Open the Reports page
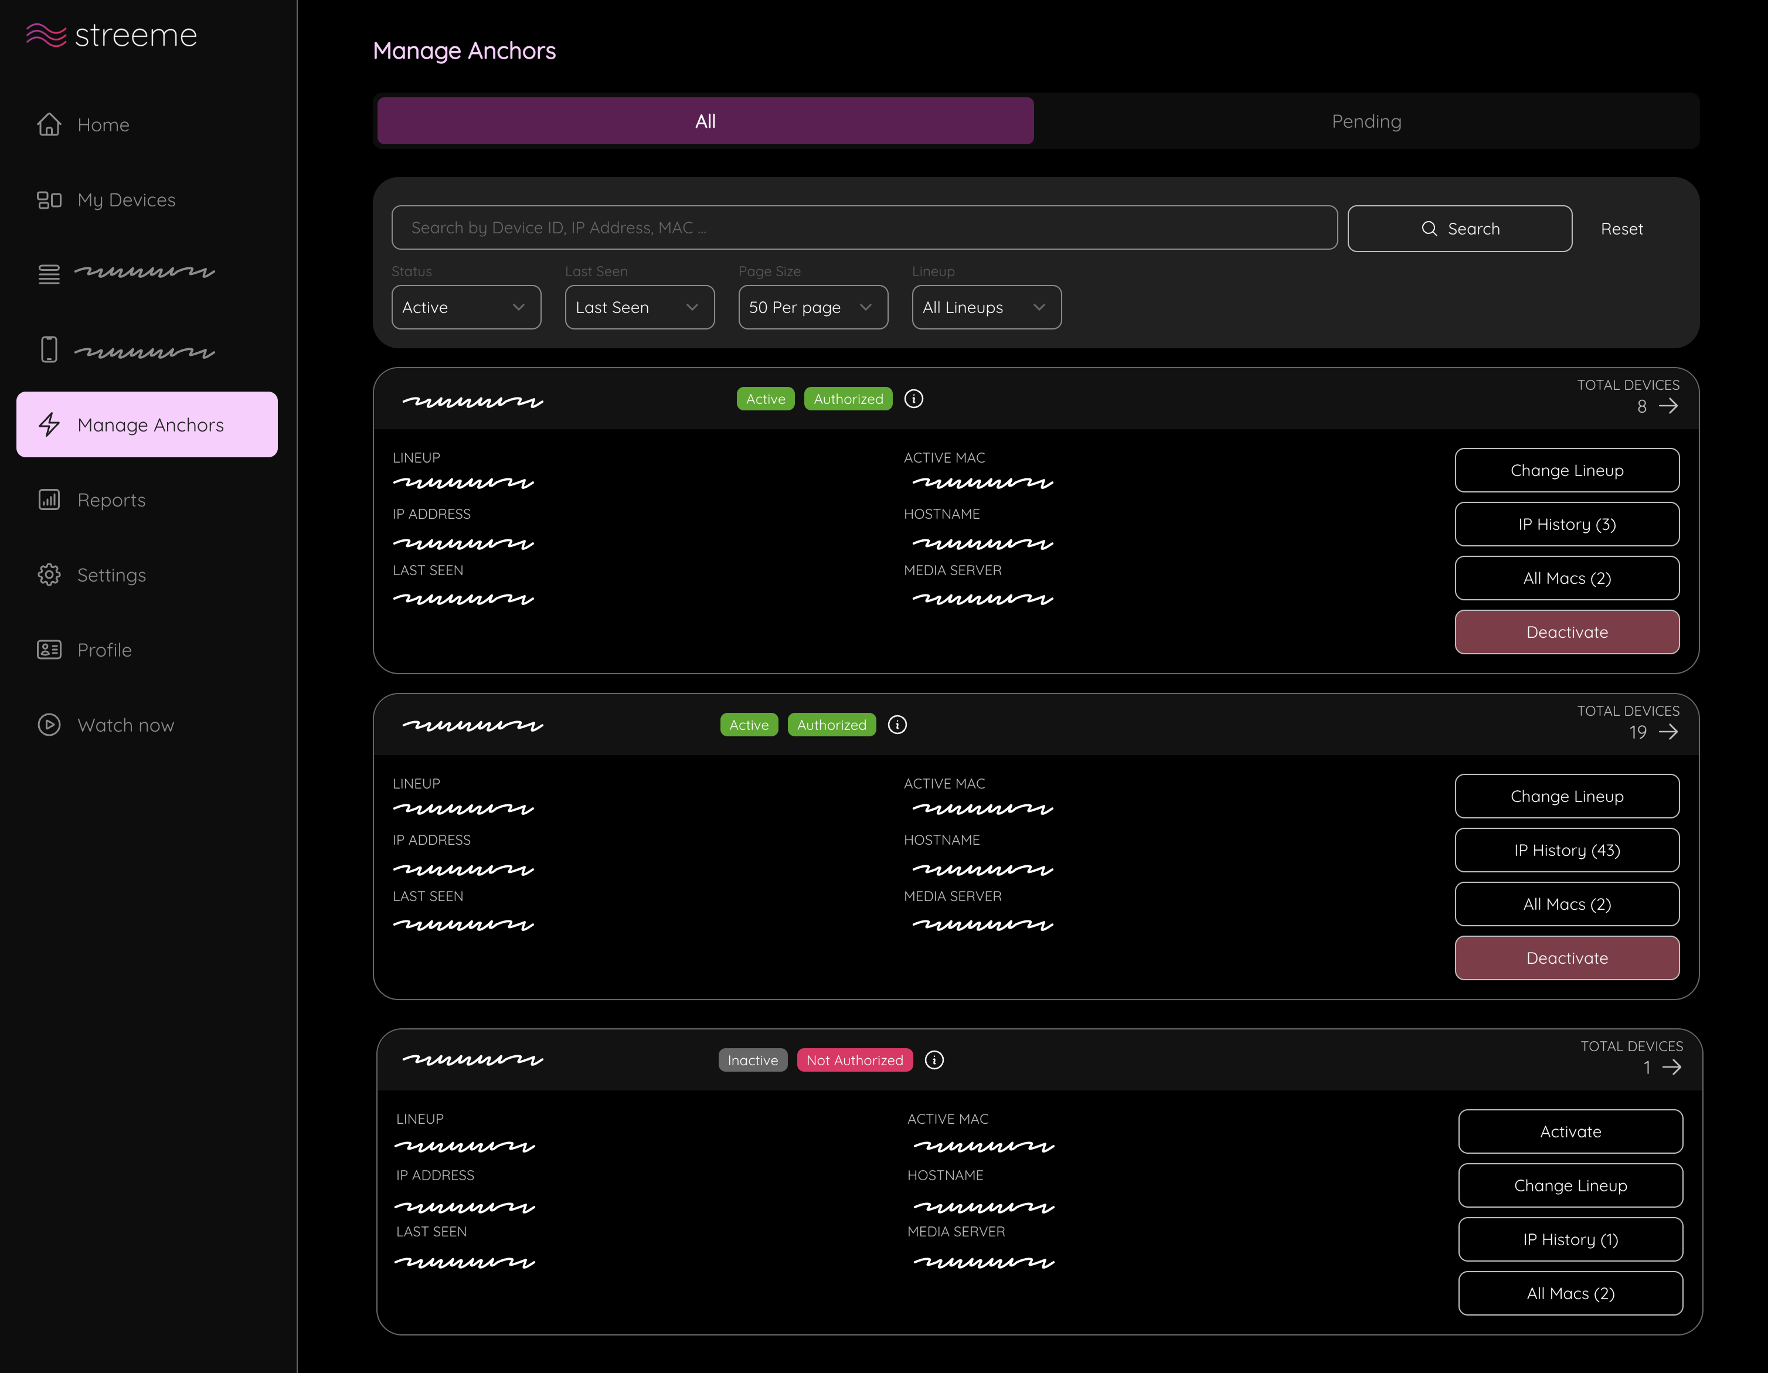This screenshot has height=1373, width=1768. (x=111, y=500)
